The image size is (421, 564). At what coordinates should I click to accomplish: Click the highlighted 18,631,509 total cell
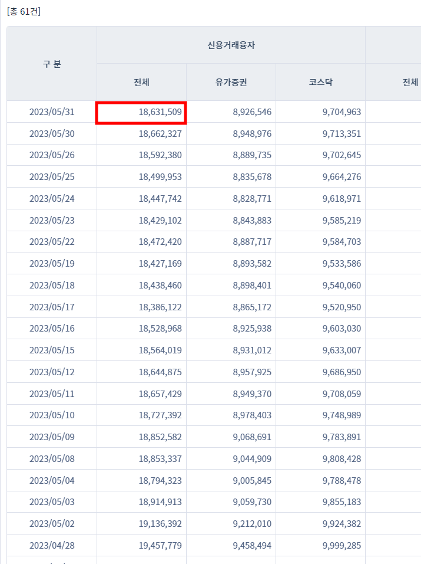141,113
